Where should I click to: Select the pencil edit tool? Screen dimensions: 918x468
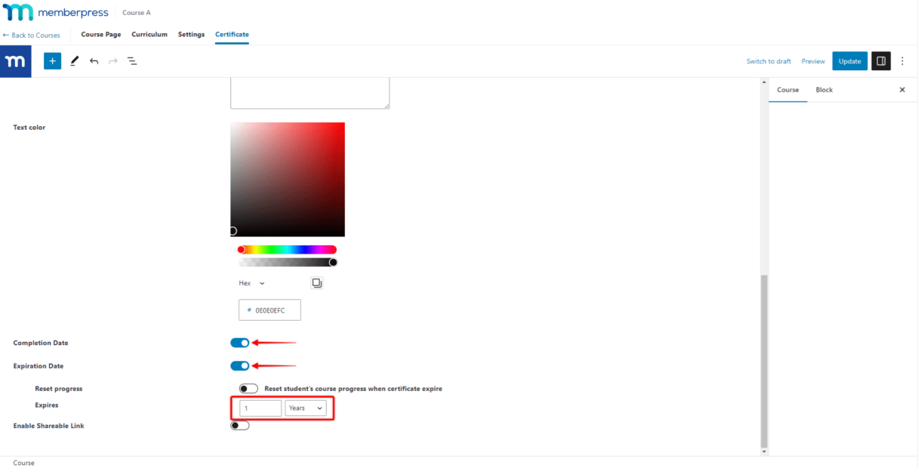click(74, 61)
